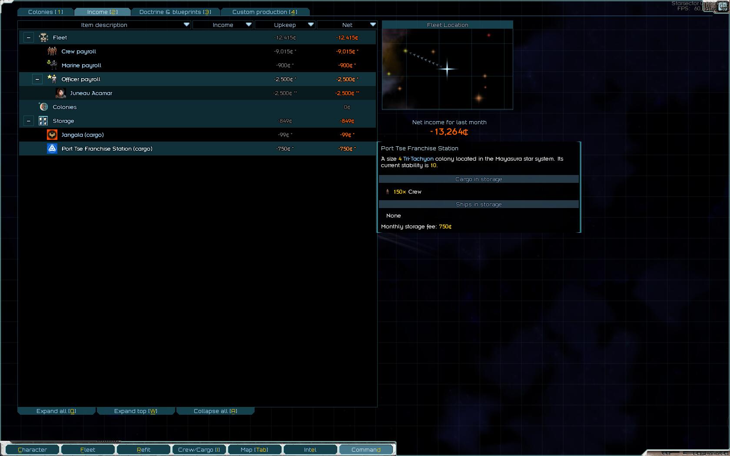The height and width of the screenshot is (456, 730).
Task: Select the Port Tse Franchise Station (cargo) row
Action: [x=197, y=149]
